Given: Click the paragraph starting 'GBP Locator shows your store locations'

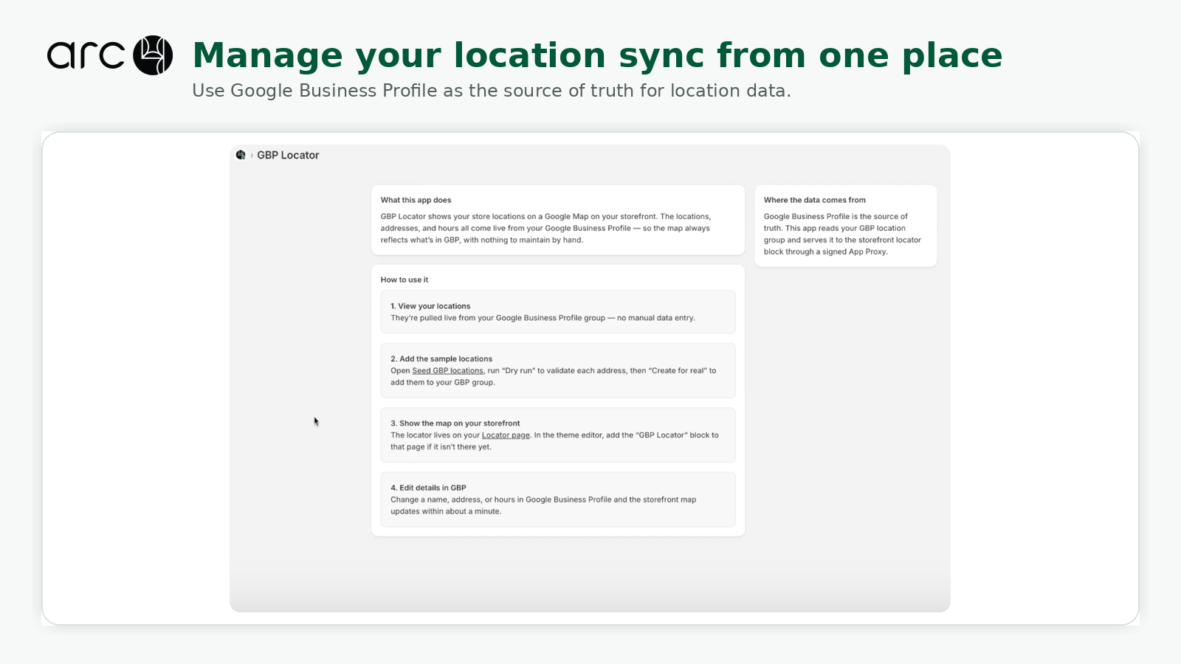Looking at the screenshot, I should 545,228.
